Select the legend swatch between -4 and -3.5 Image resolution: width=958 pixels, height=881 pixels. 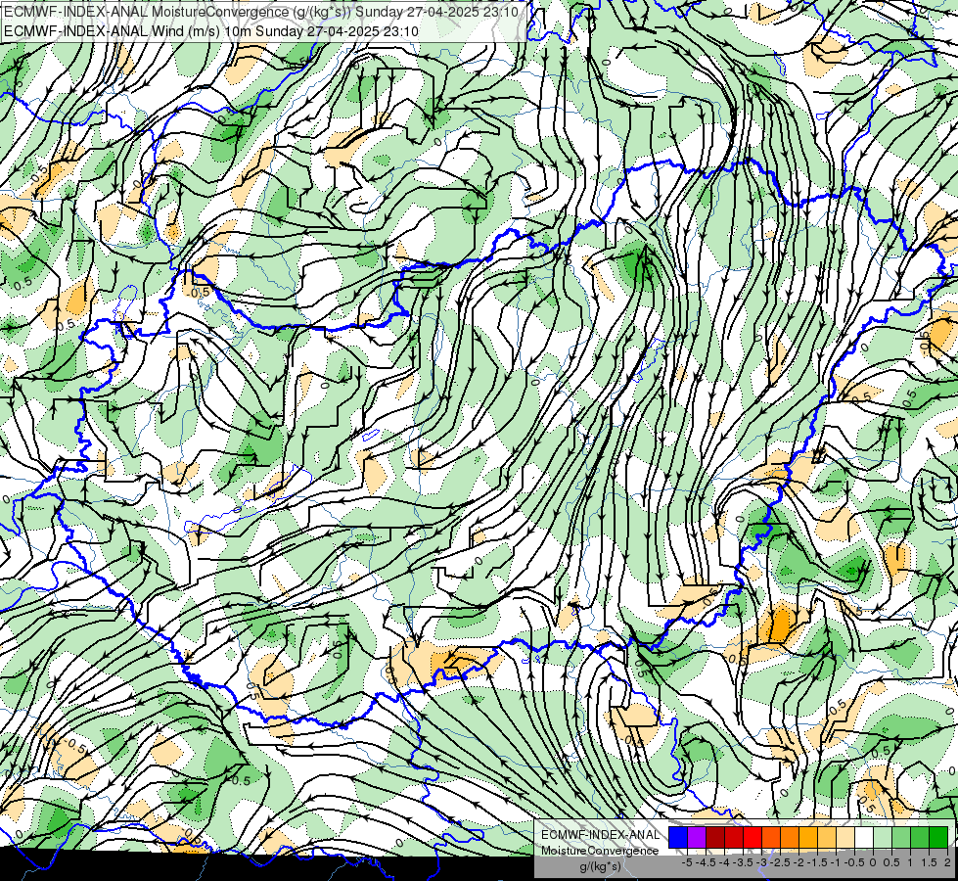coord(734,838)
